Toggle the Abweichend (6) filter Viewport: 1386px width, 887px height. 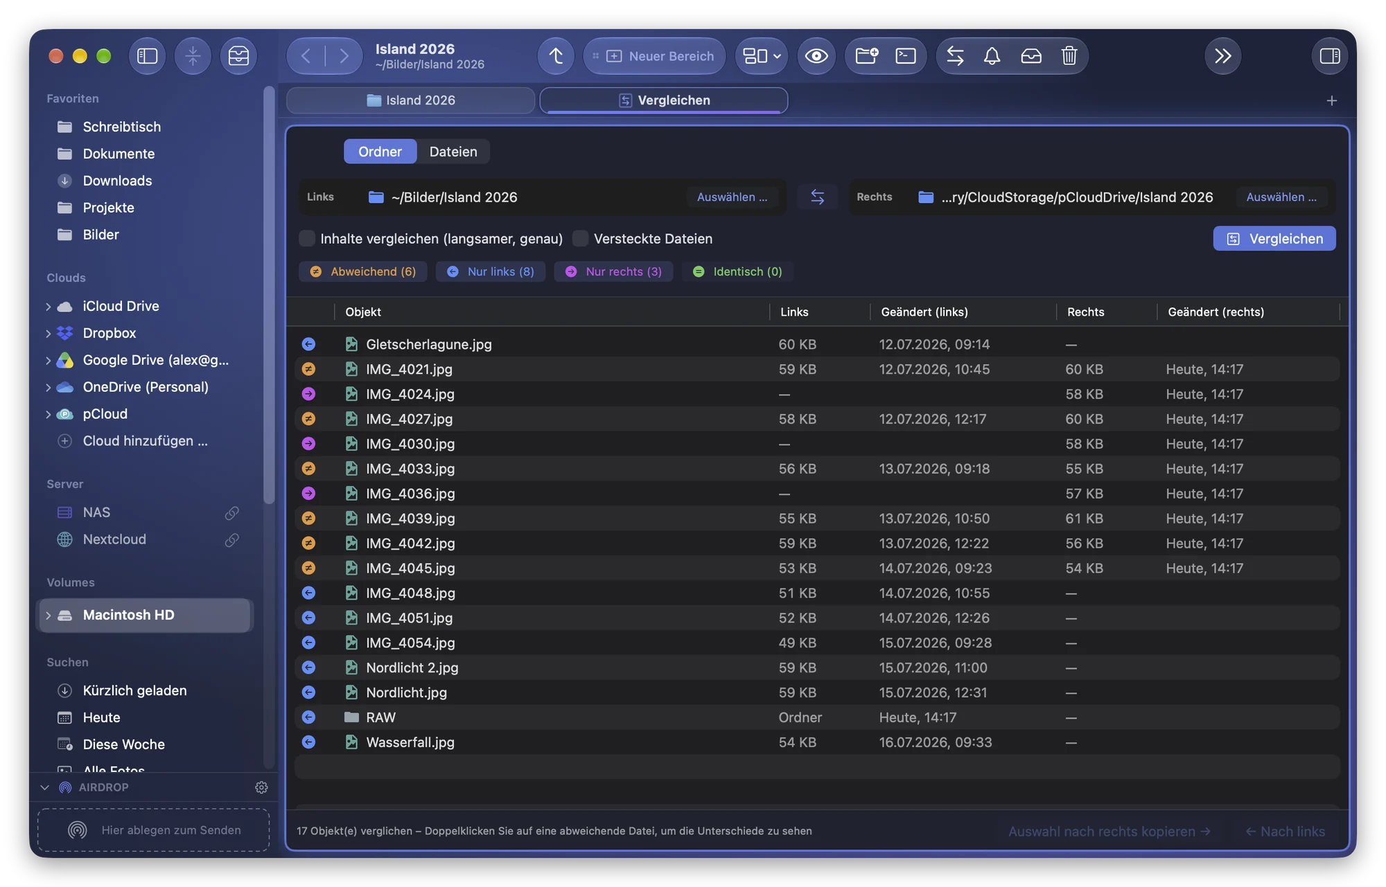click(x=363, y=271)
